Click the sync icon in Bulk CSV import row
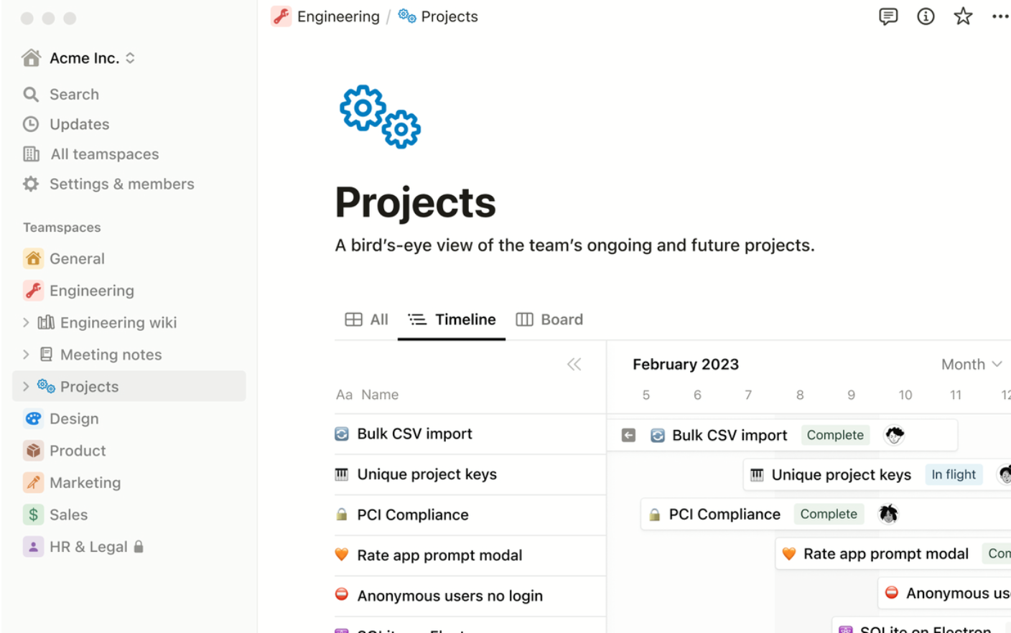This screenshot has height=633, width=1011. click(342, 433)
